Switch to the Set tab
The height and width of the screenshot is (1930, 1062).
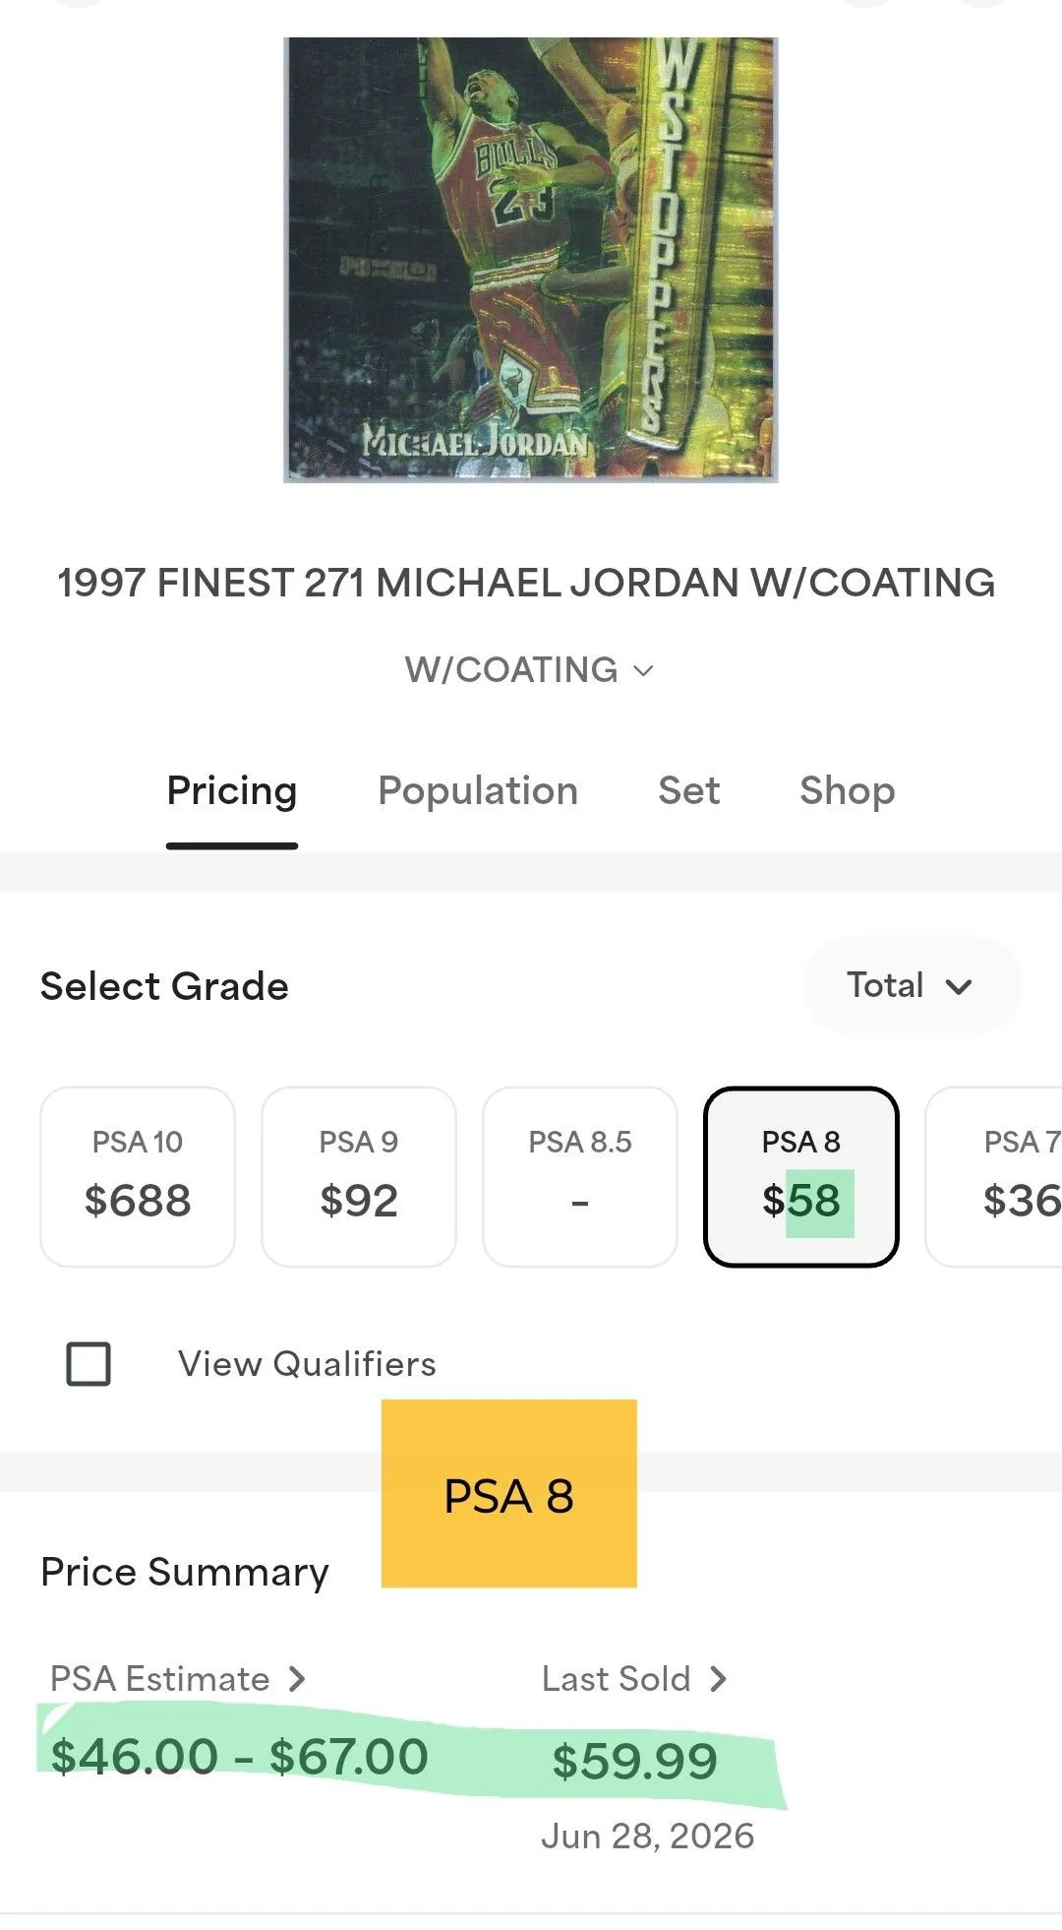688,790
